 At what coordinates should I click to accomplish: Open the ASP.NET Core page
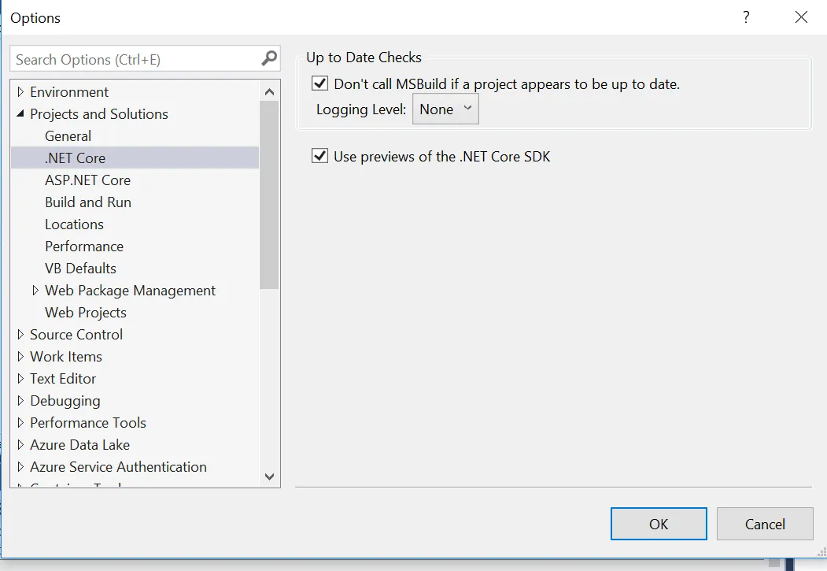click(87, 180)
